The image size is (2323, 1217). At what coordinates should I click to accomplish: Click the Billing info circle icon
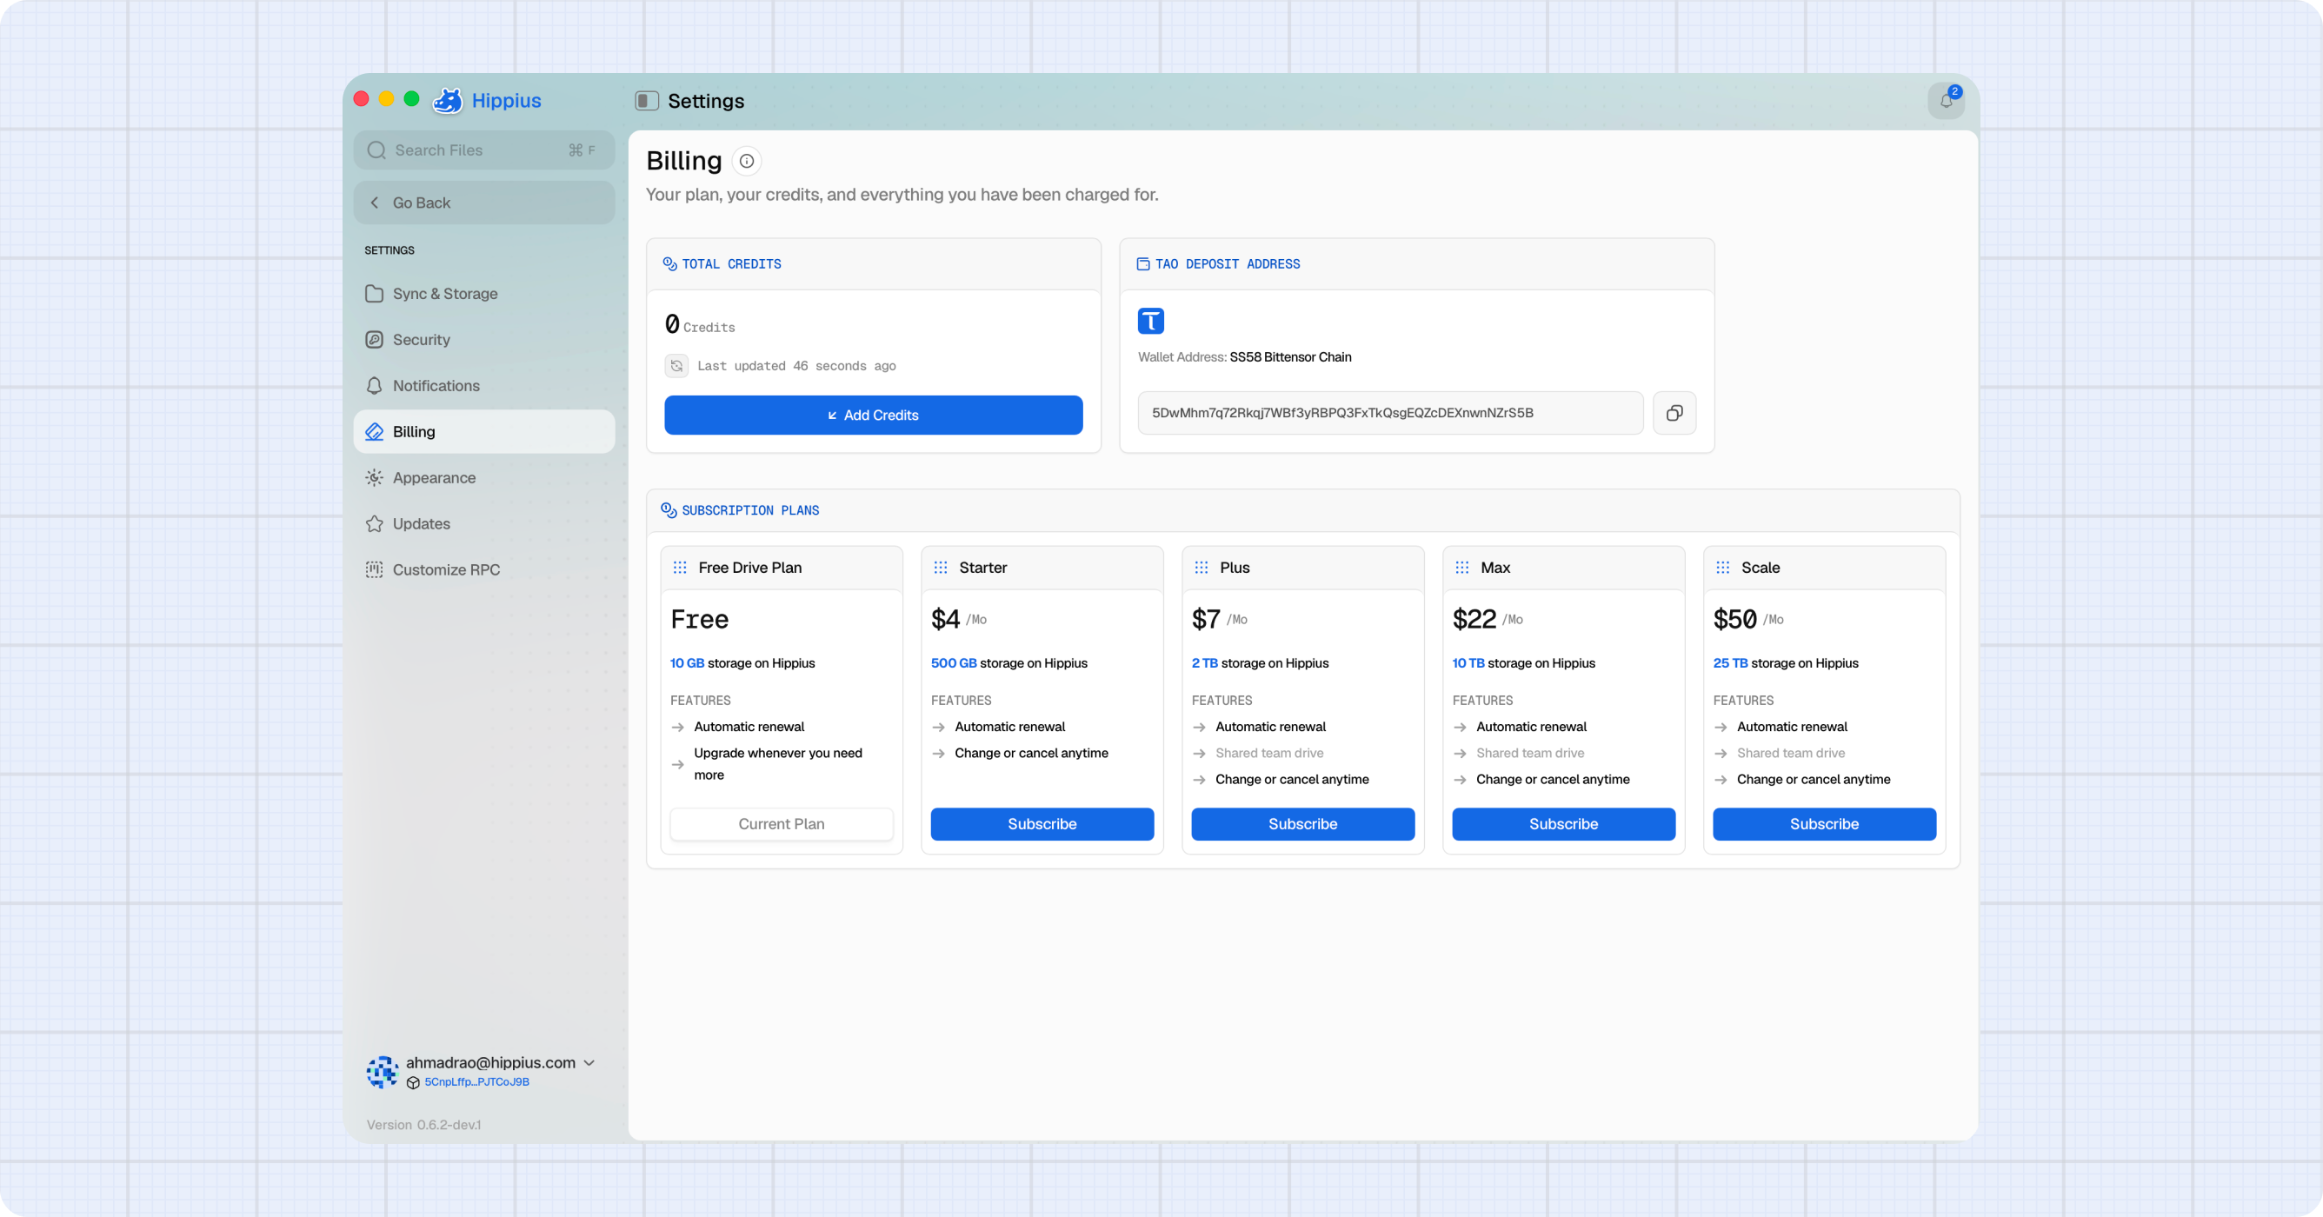coord(747,162)
